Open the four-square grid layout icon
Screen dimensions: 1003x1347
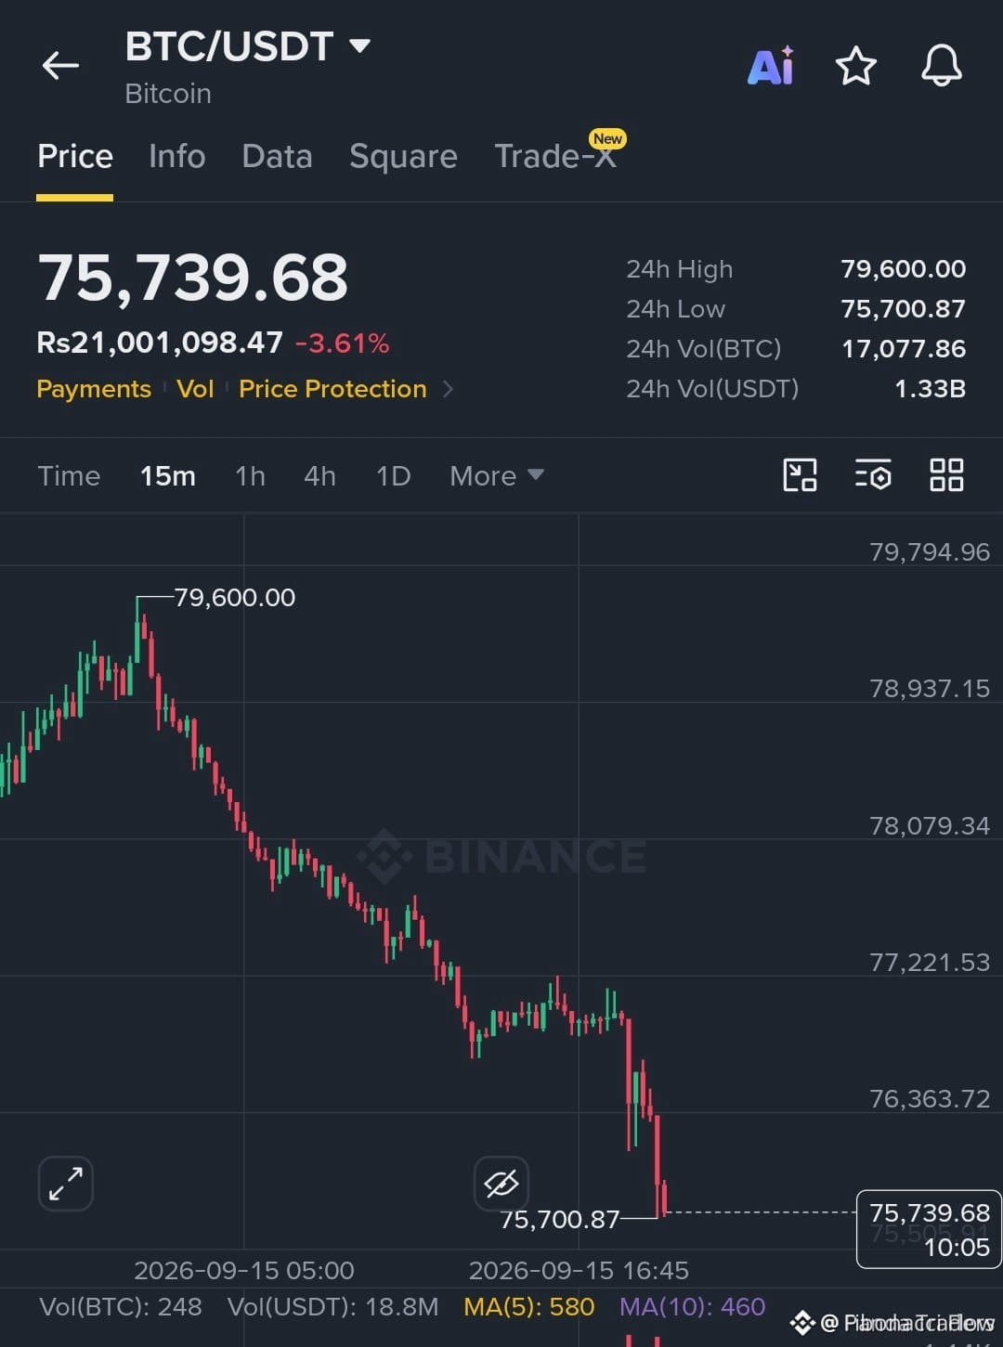946,475
